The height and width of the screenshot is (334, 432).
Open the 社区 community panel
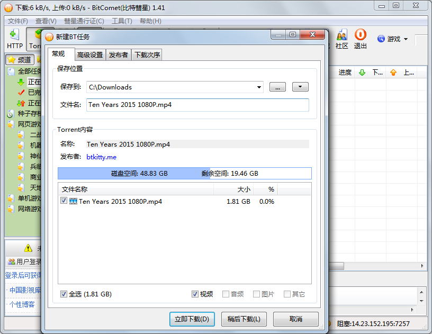pos(341,39)
